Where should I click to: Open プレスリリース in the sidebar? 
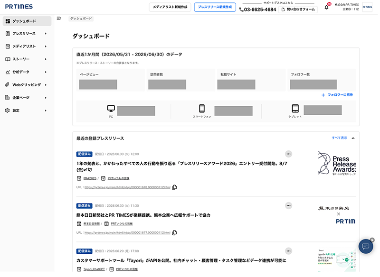coord(27,33)
